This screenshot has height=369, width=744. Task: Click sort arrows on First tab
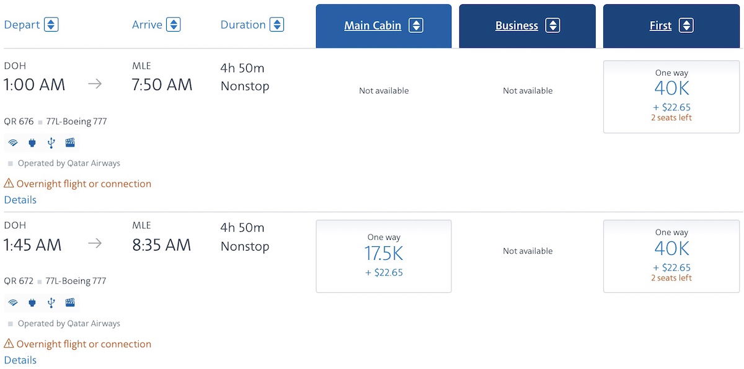686,25
